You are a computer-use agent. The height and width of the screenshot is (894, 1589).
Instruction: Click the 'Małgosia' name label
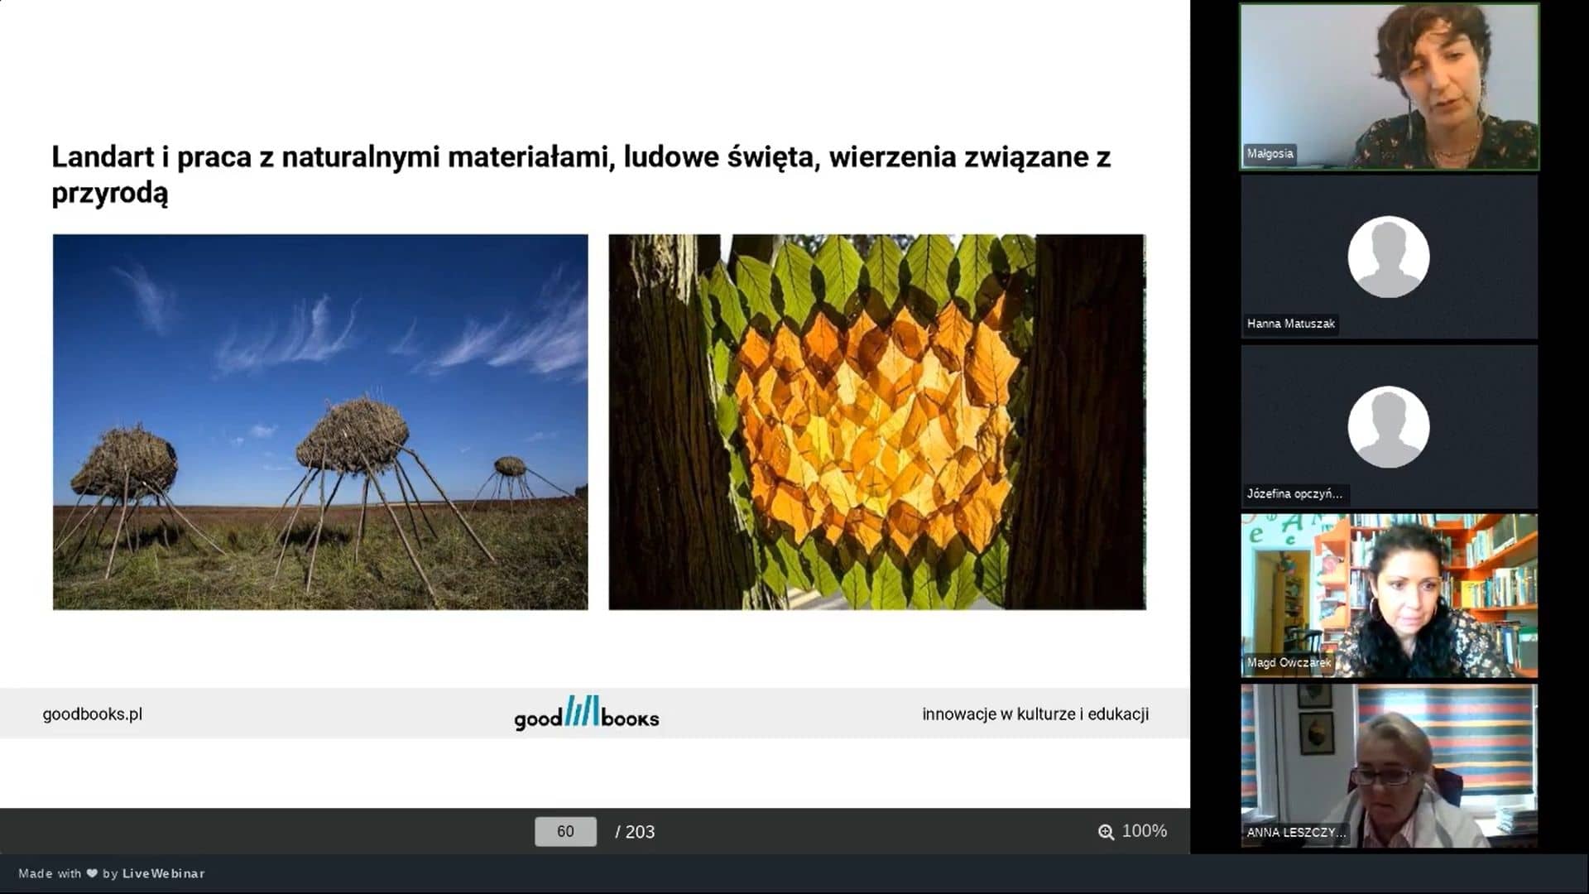(x=1270, y=153)
